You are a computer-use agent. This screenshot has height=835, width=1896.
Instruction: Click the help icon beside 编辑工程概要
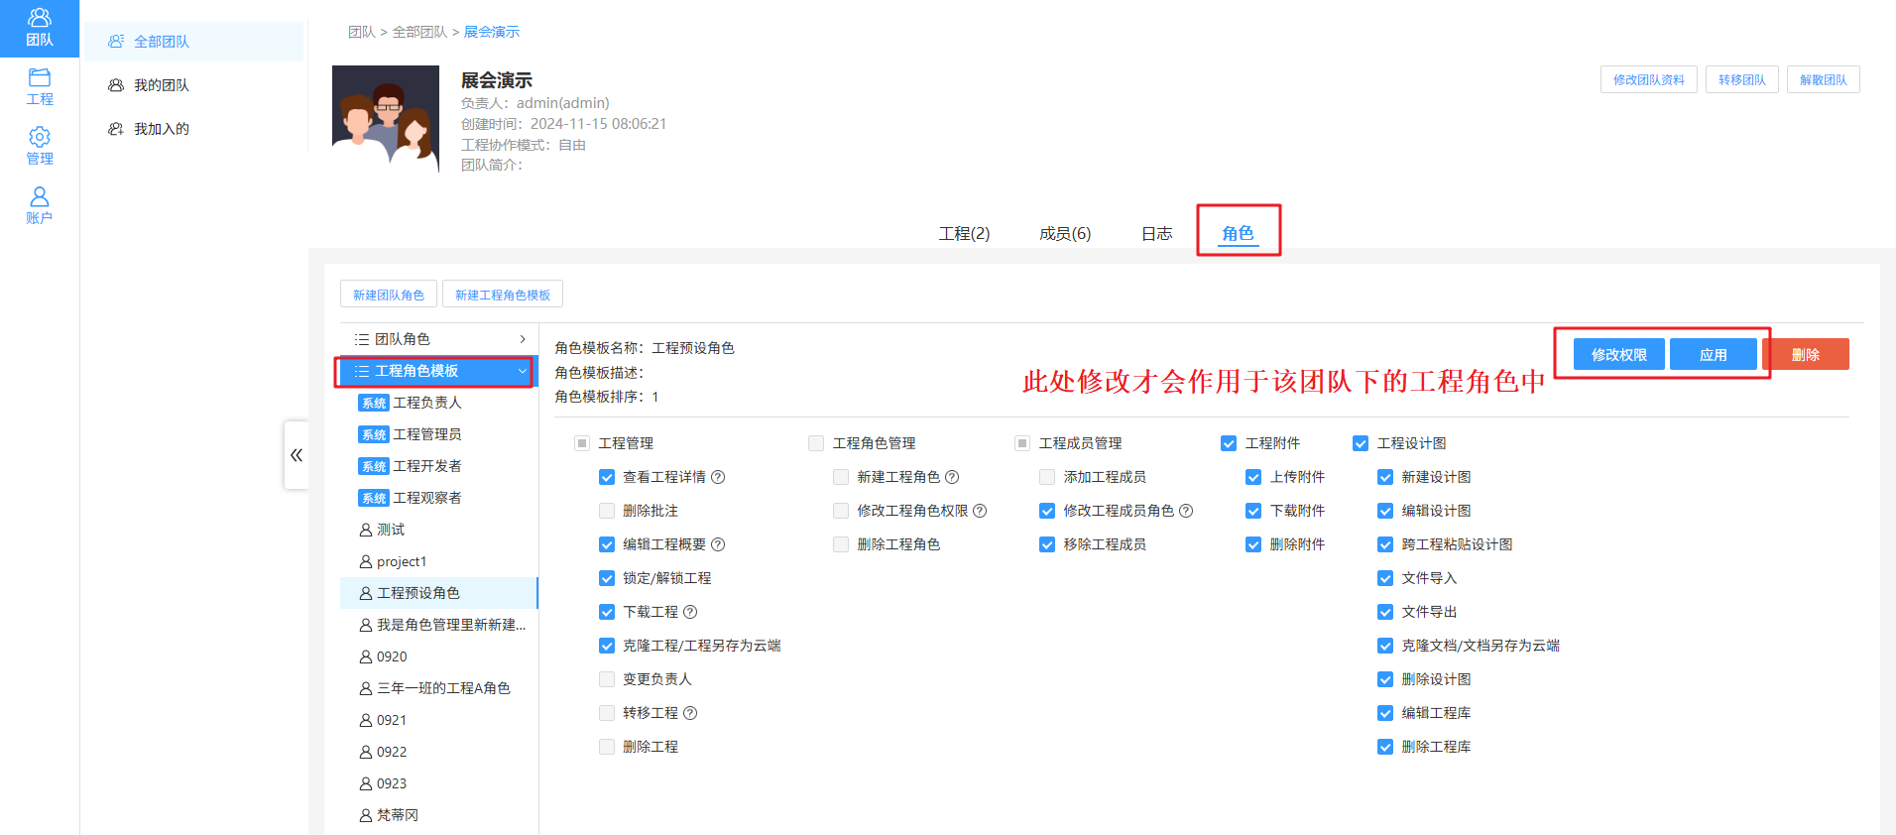pyautogui.click(x=718, y=544)
